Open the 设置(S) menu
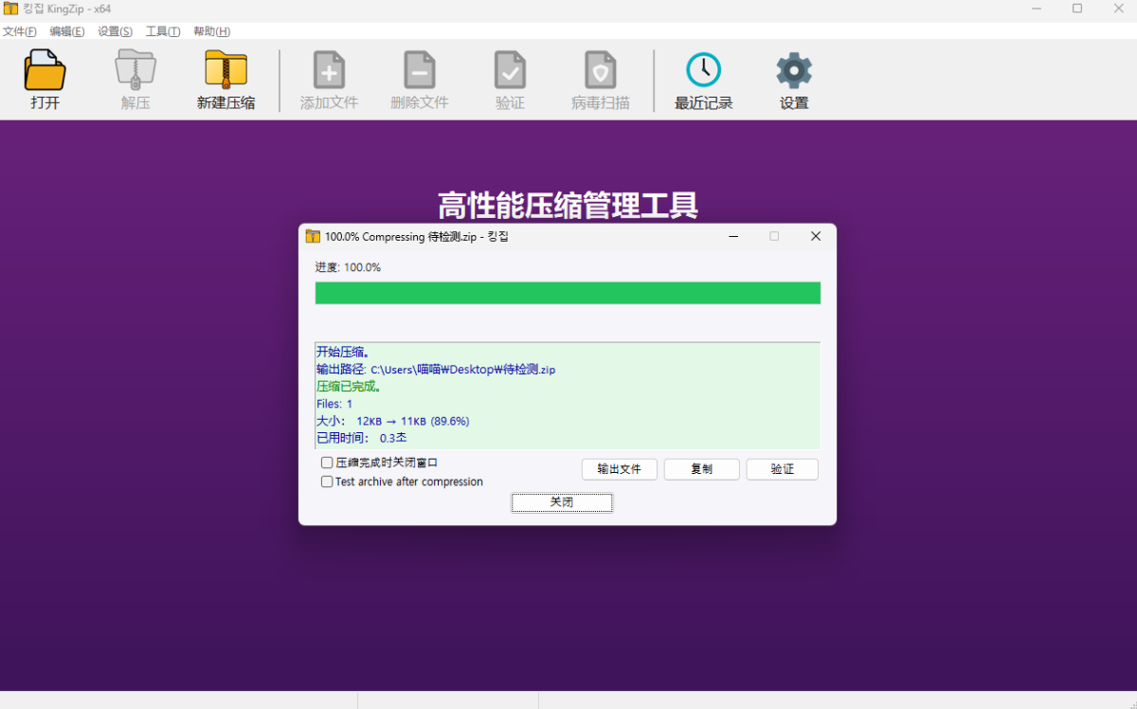This screenshot has height=709, width=1137. click(115, 31)
